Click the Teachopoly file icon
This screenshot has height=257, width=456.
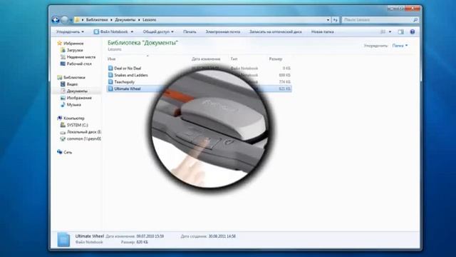coord(110,82)
